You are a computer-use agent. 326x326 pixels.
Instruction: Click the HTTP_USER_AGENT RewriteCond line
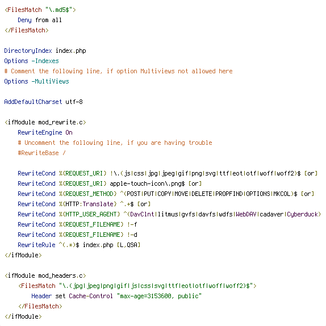pyautogui.click(x=169, y=214)
